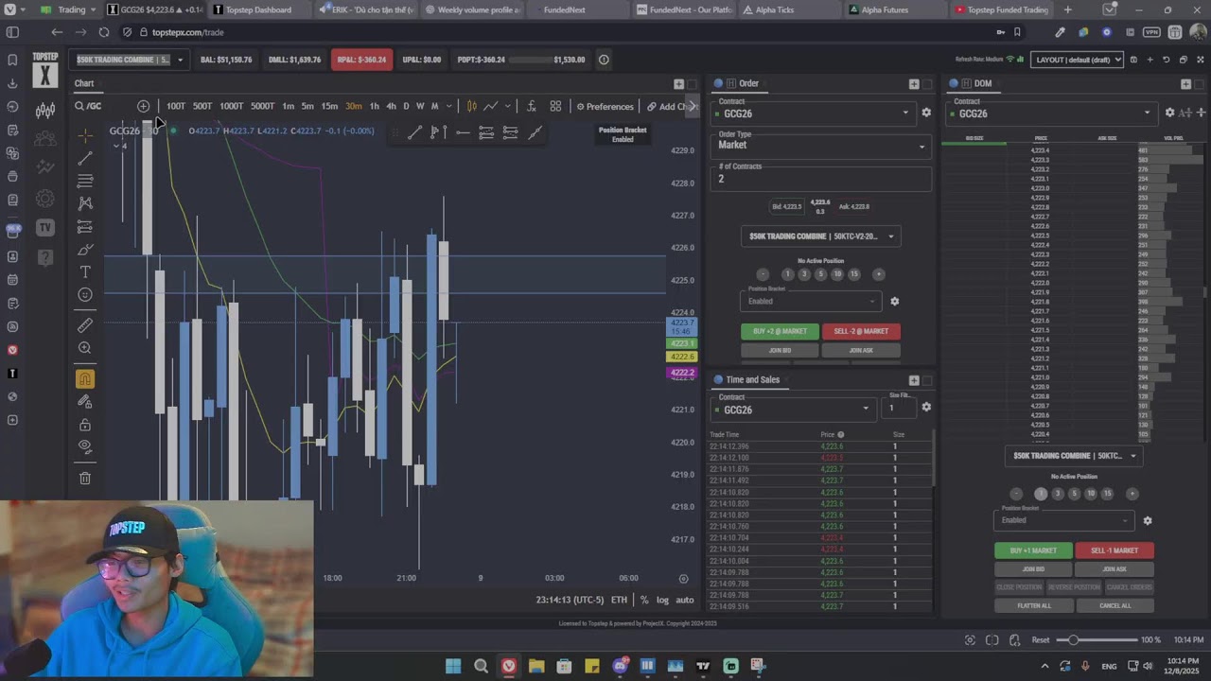
Task: Open the indicators fx button
Action: coord(532,106)
